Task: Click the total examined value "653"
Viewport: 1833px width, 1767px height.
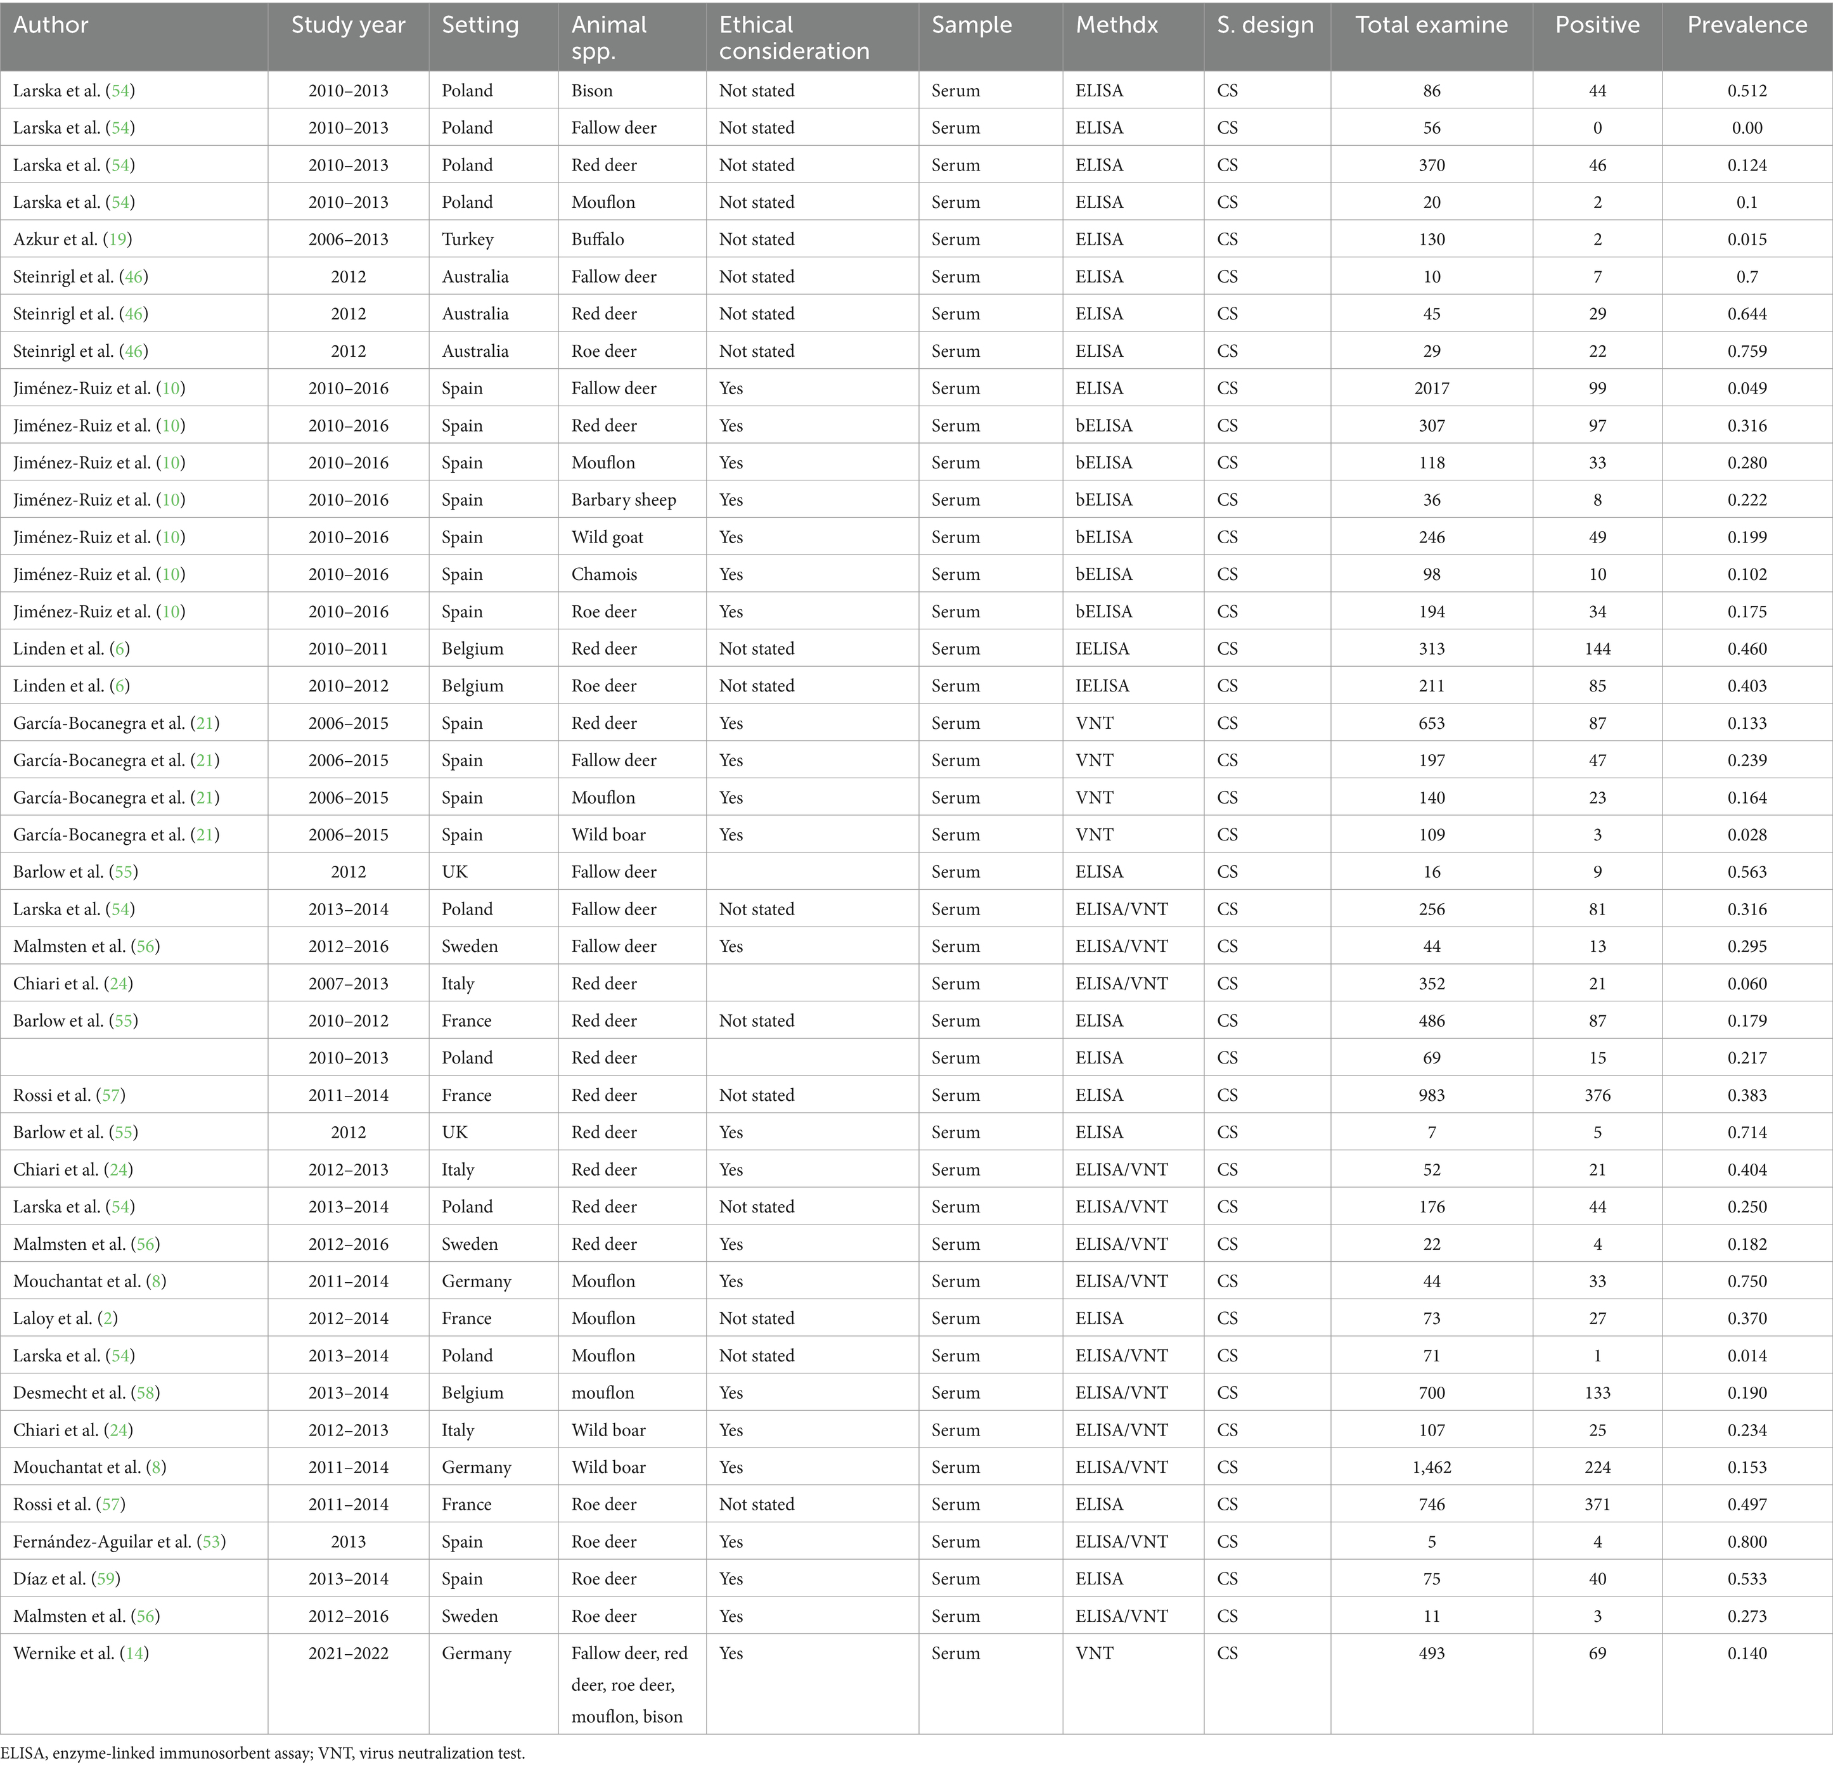Action: point(1432,724)
